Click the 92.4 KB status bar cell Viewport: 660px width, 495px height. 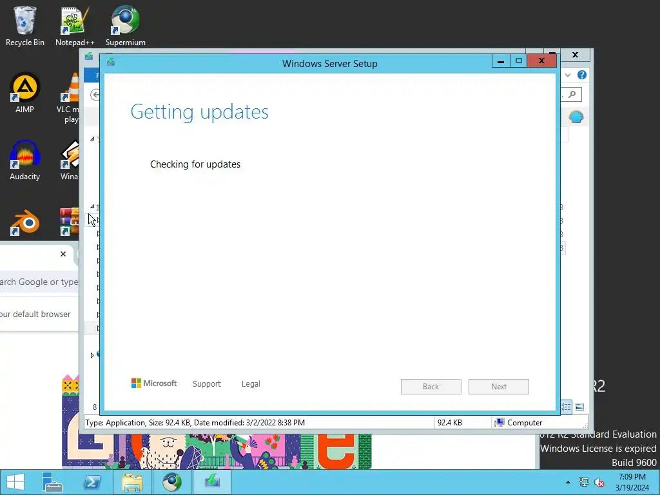(449, 423)
